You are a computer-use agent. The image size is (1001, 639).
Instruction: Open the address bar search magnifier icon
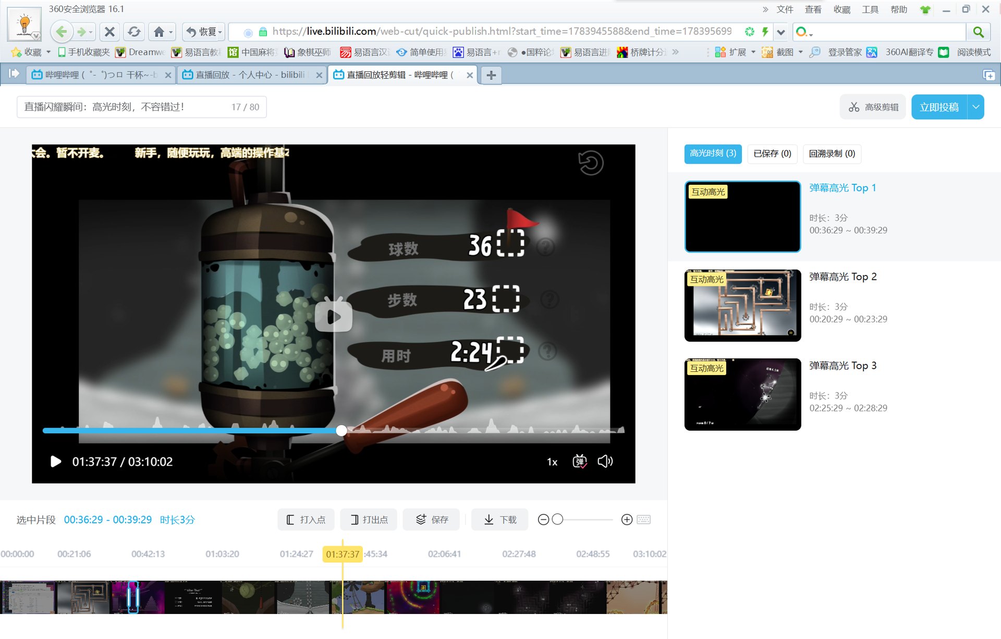point(978,32)
